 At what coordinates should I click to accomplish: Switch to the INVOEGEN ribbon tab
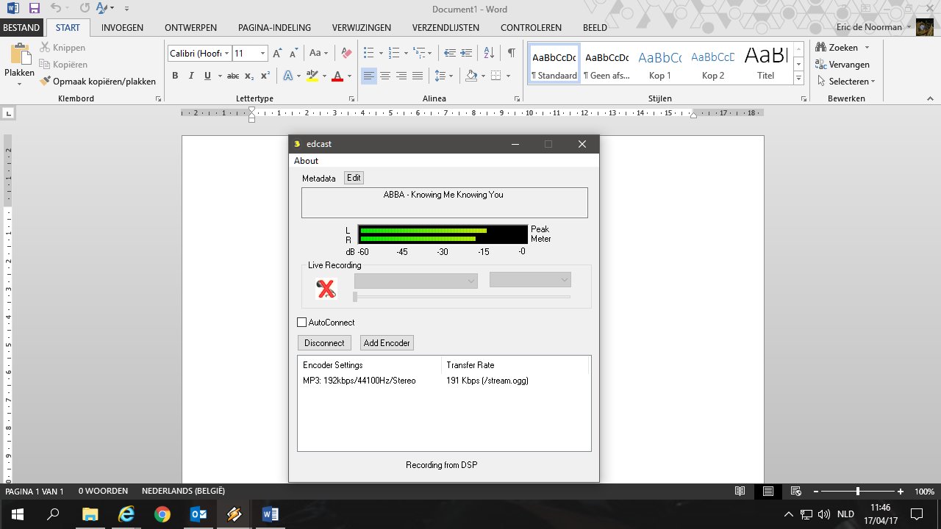122,28
